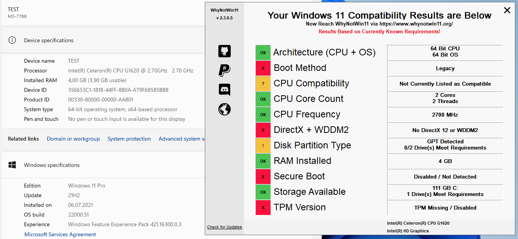This screenshot has width=518, height=239.
Task: Click the '2700 MHz' frequency result
Action: click(445, 115)
